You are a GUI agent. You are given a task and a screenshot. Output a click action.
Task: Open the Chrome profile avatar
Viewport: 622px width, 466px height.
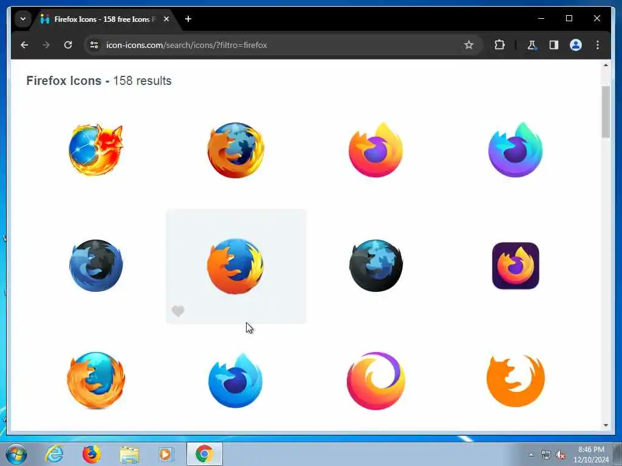(576, 45)
